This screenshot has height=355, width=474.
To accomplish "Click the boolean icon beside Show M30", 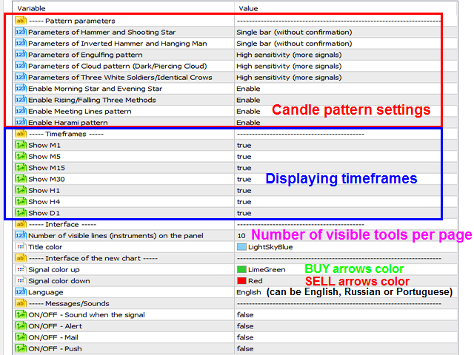I will 20,179.
